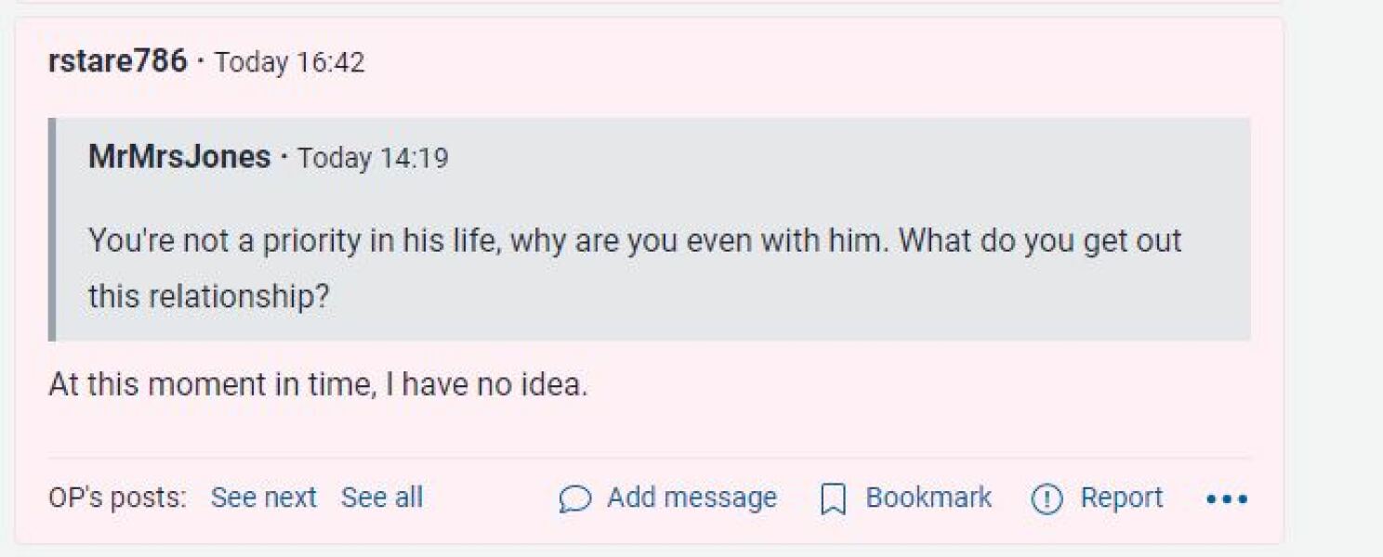
Task: Click empty pink area right of the reply text
Action: [929, 384]
